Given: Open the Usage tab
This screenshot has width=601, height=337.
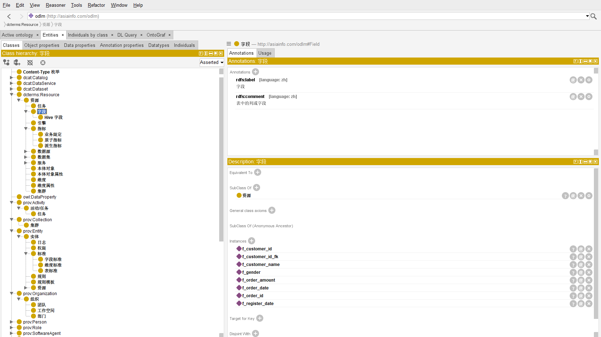Looking at the screenshot, I should coord(265,53).
